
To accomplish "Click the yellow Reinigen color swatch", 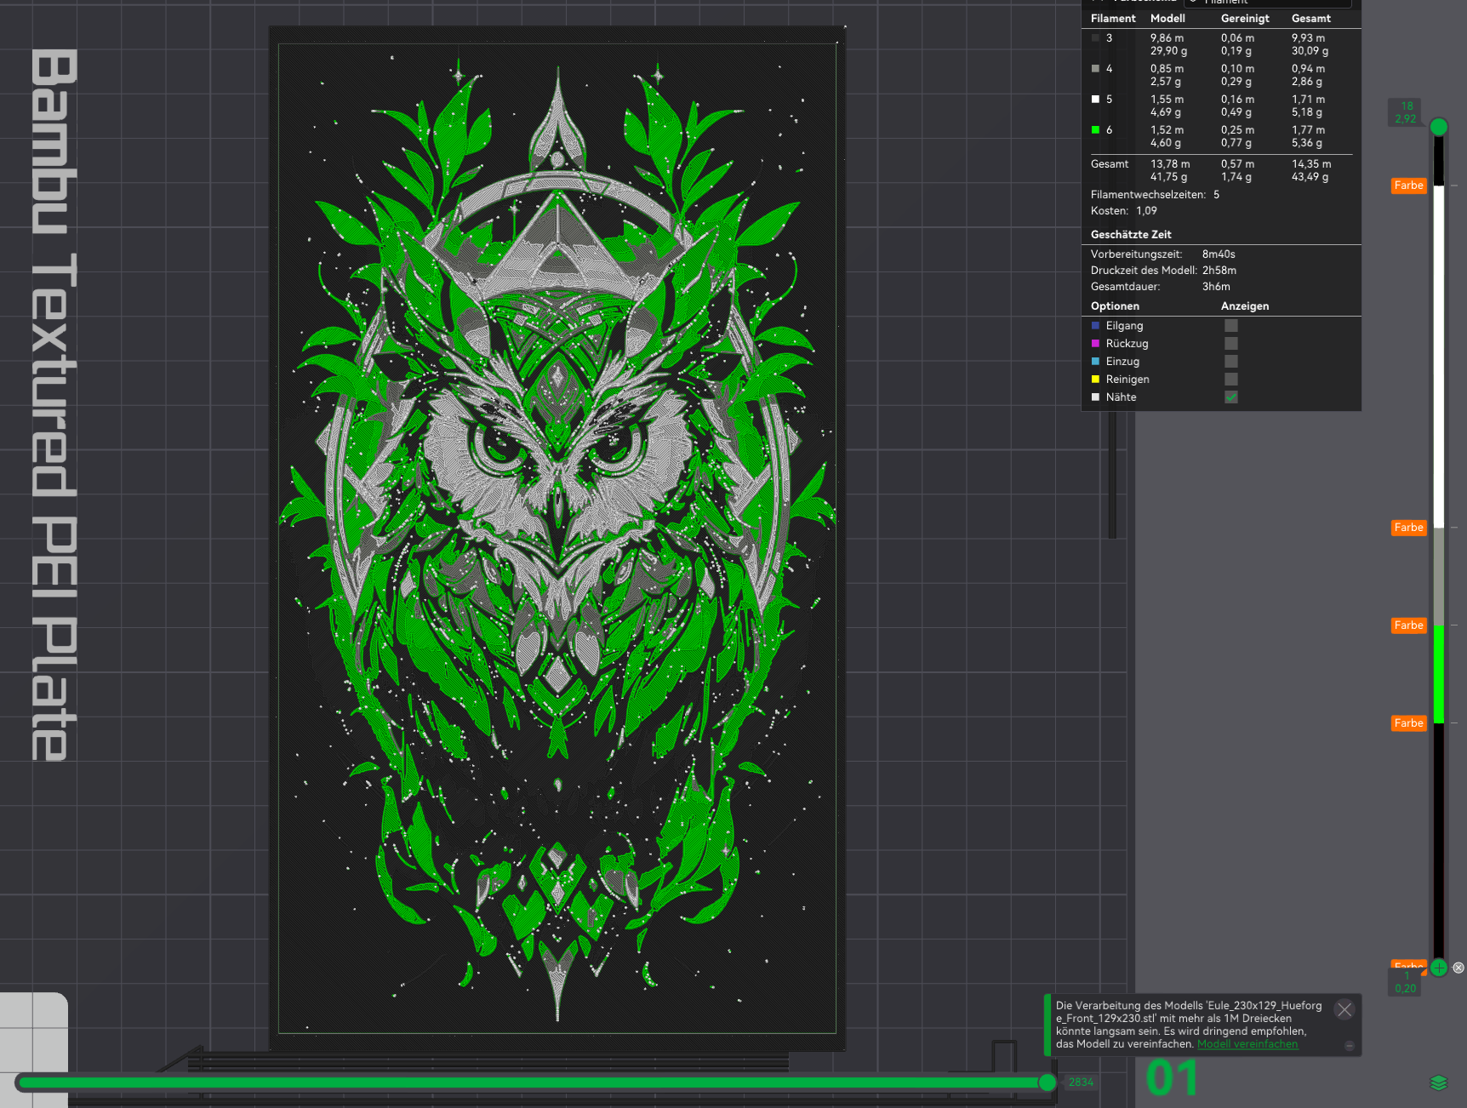I will coord(1095,380).
